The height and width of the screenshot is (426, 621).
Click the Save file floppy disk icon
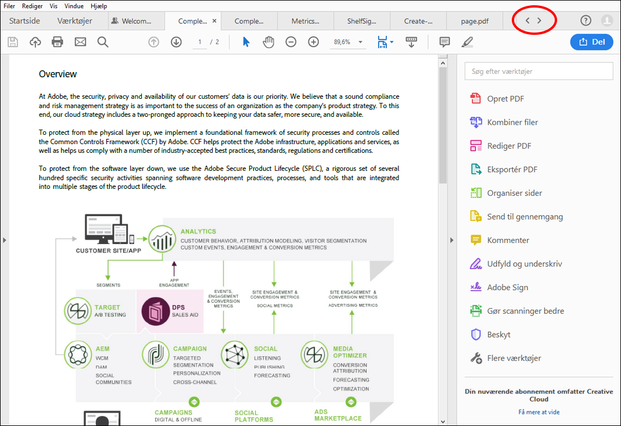tap(13, 42)
